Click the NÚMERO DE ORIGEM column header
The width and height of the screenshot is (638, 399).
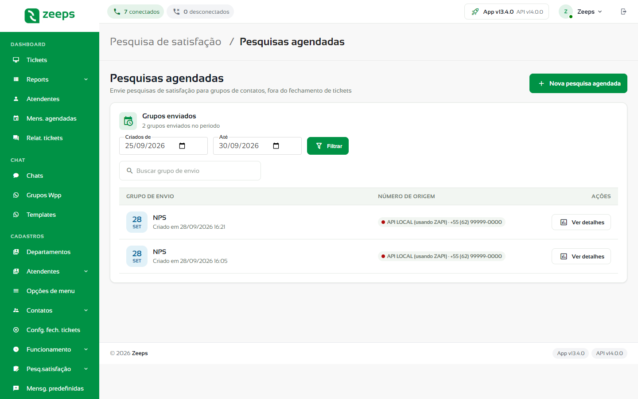click(406, 196)
